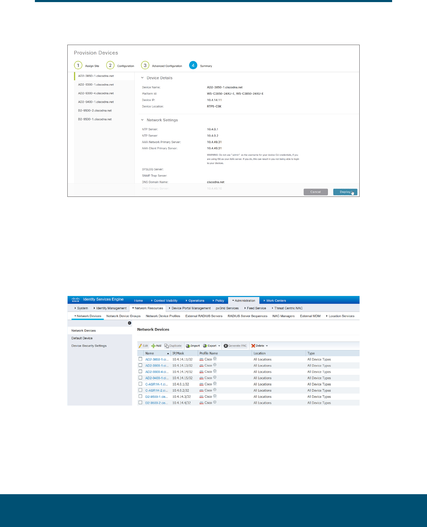This screenshot has width=427, height=527.
Task: Collapse the Device Details section
Action: (142, 78)
